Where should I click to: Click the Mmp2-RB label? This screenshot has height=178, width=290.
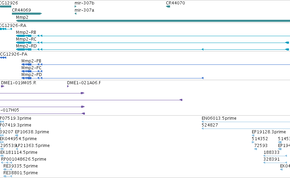coord(26,32)
